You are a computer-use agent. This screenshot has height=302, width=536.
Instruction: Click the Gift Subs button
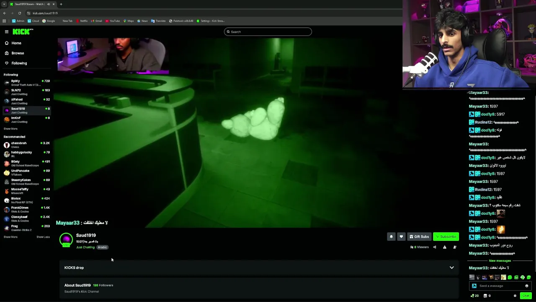coord(419,237)
